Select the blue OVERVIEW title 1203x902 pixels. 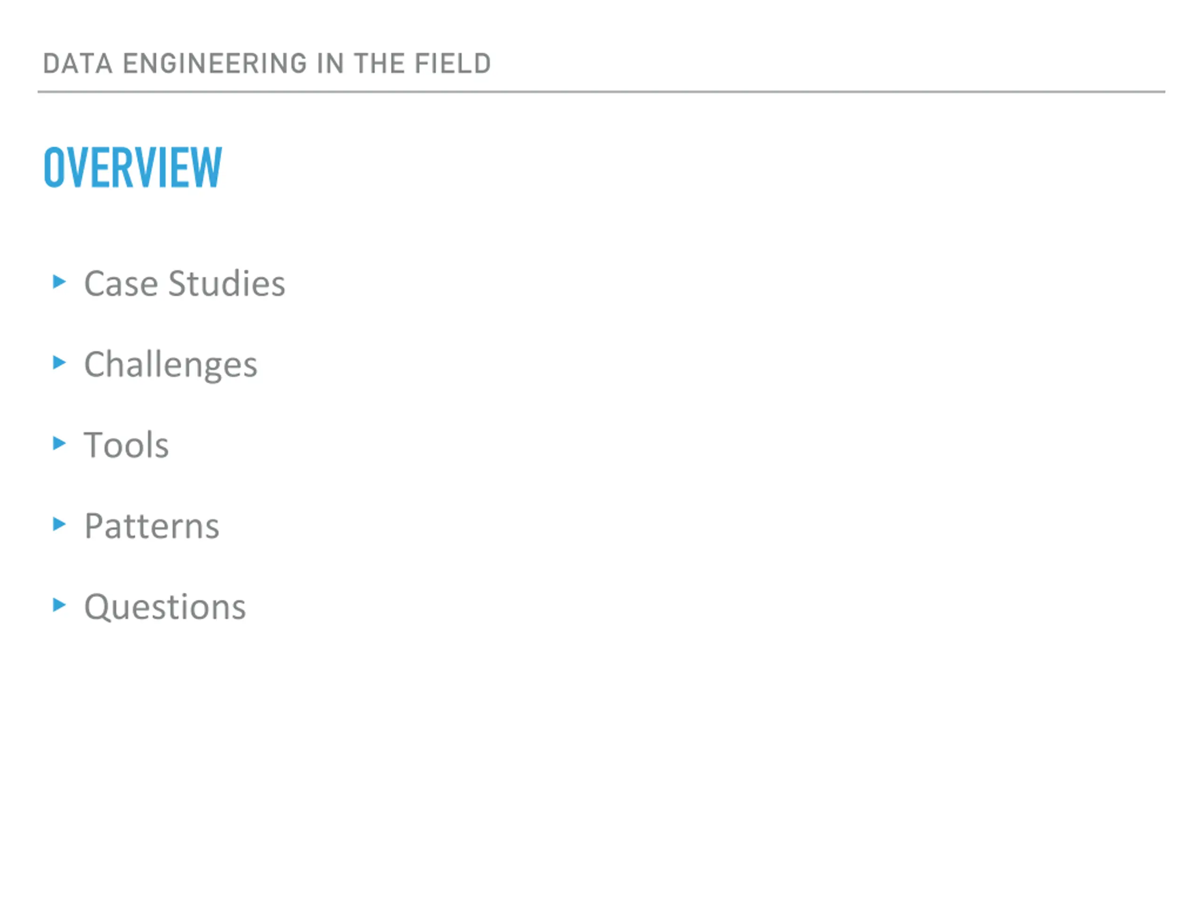tap(133, 167)
